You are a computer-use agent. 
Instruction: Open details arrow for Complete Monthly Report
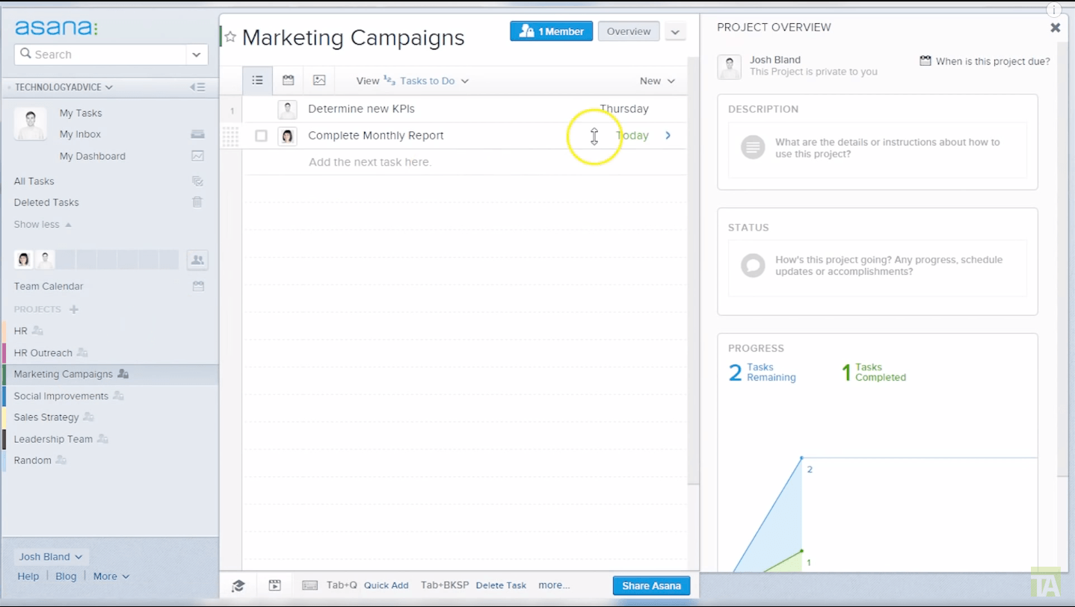tap(668, 136)
